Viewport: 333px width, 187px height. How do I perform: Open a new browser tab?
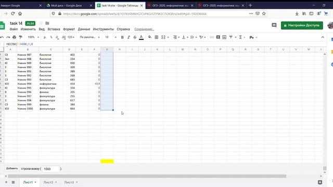[x=250, y=6]
